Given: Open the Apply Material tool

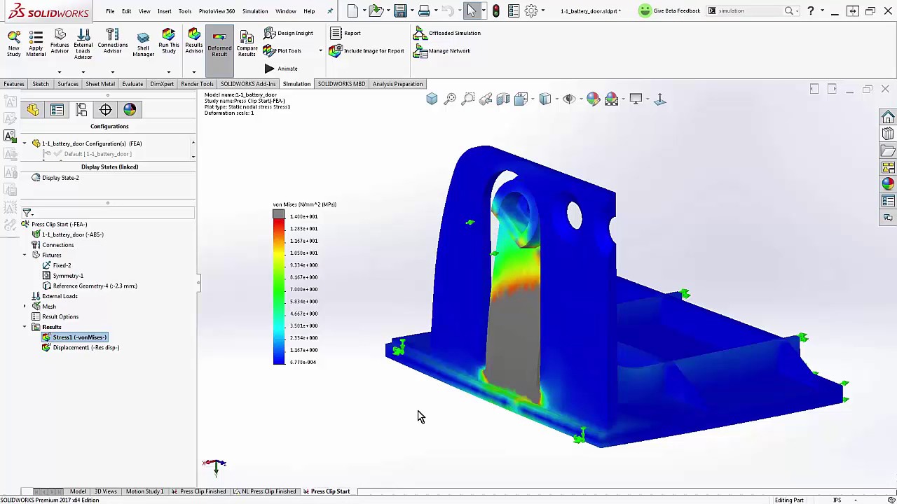Looking at the screenshot, I should pos(36,43).
